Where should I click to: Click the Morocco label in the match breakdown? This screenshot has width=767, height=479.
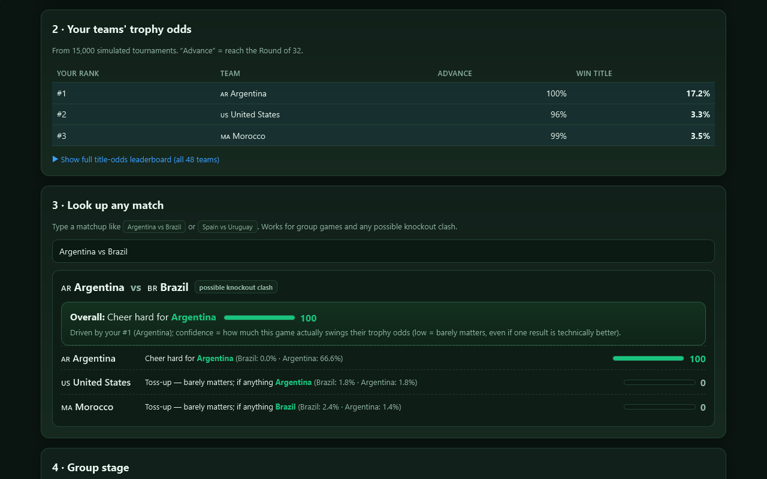click(x=87, y=407)
